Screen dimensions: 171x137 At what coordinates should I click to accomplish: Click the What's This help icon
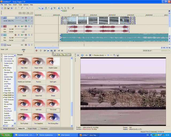pyautogui.click(x=73, y=8)
